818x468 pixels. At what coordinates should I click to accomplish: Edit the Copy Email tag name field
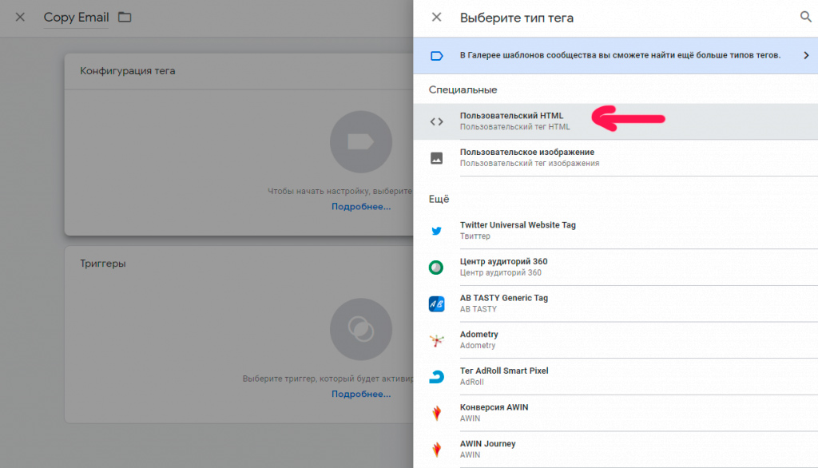click(76, 18)
